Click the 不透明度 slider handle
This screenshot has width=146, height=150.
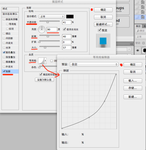(48, 22)
